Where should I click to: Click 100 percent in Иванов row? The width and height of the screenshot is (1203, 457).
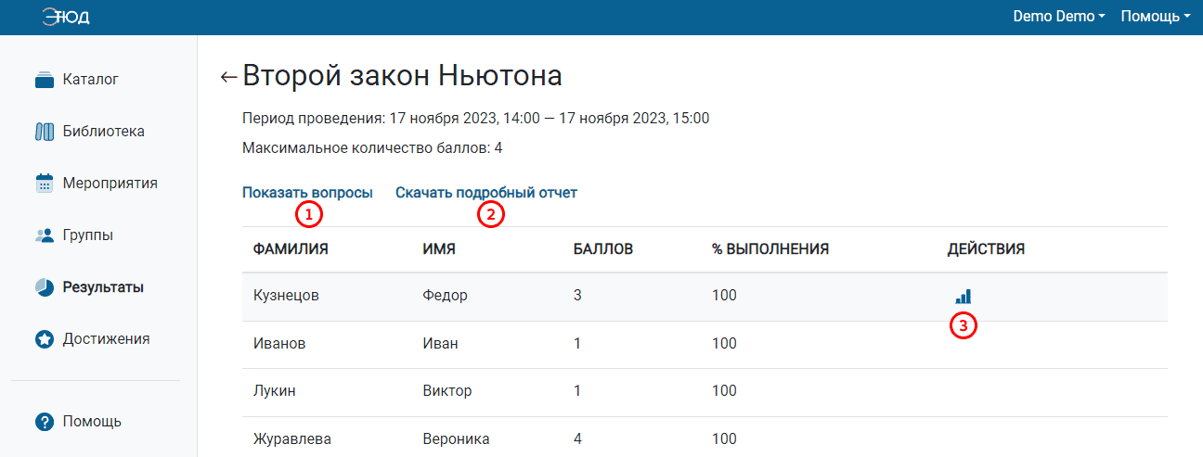(724, 344)
